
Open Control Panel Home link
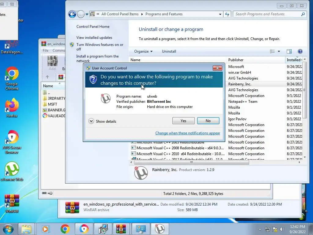93,27
